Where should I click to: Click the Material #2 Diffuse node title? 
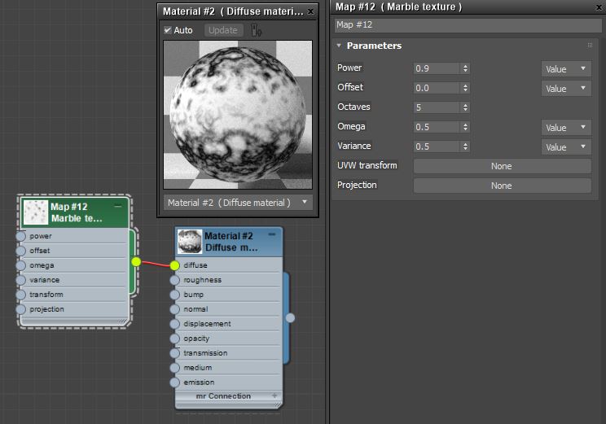(x=231, y=242)
